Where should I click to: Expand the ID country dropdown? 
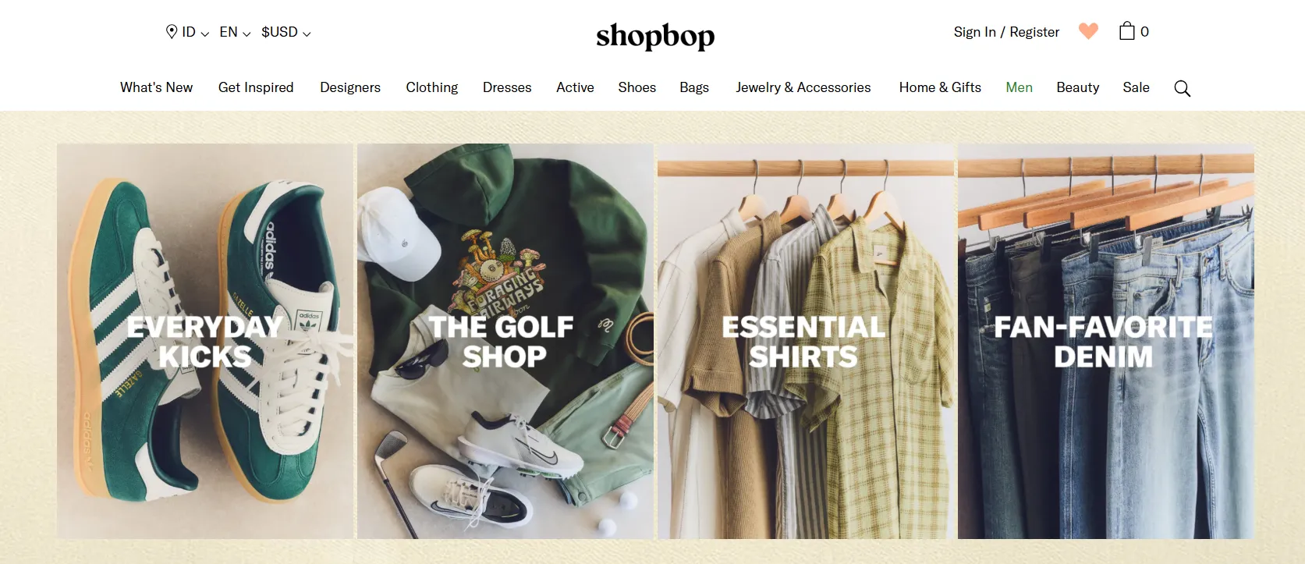pos(195,32)
